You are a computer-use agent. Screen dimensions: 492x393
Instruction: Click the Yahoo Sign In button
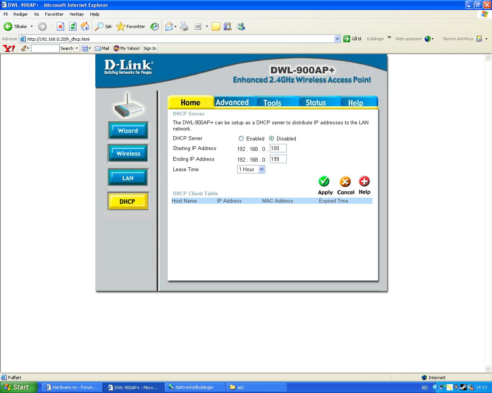[150, 48]
